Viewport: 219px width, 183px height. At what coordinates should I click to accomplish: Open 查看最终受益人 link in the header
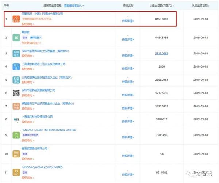click(x=74, y=5)
